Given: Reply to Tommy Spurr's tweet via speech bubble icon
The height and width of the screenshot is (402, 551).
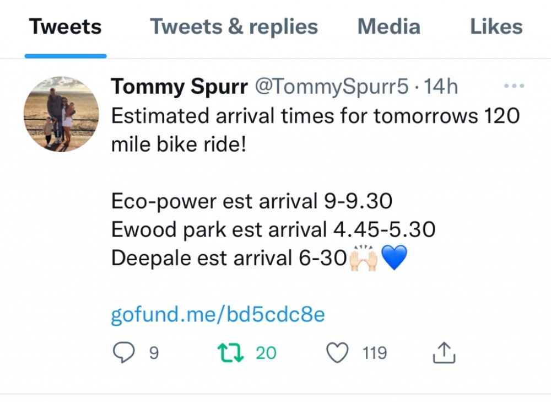Looking at the screenshot, I should pyautogui.click(x=125, y=353).
